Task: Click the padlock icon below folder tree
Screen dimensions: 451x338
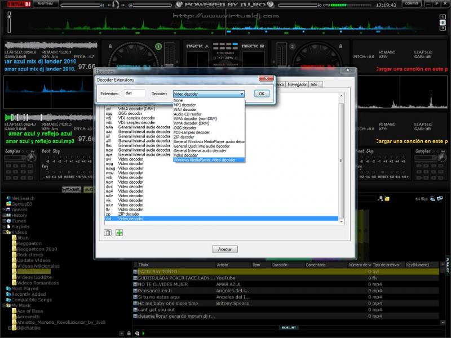Action: pos(129,333)
